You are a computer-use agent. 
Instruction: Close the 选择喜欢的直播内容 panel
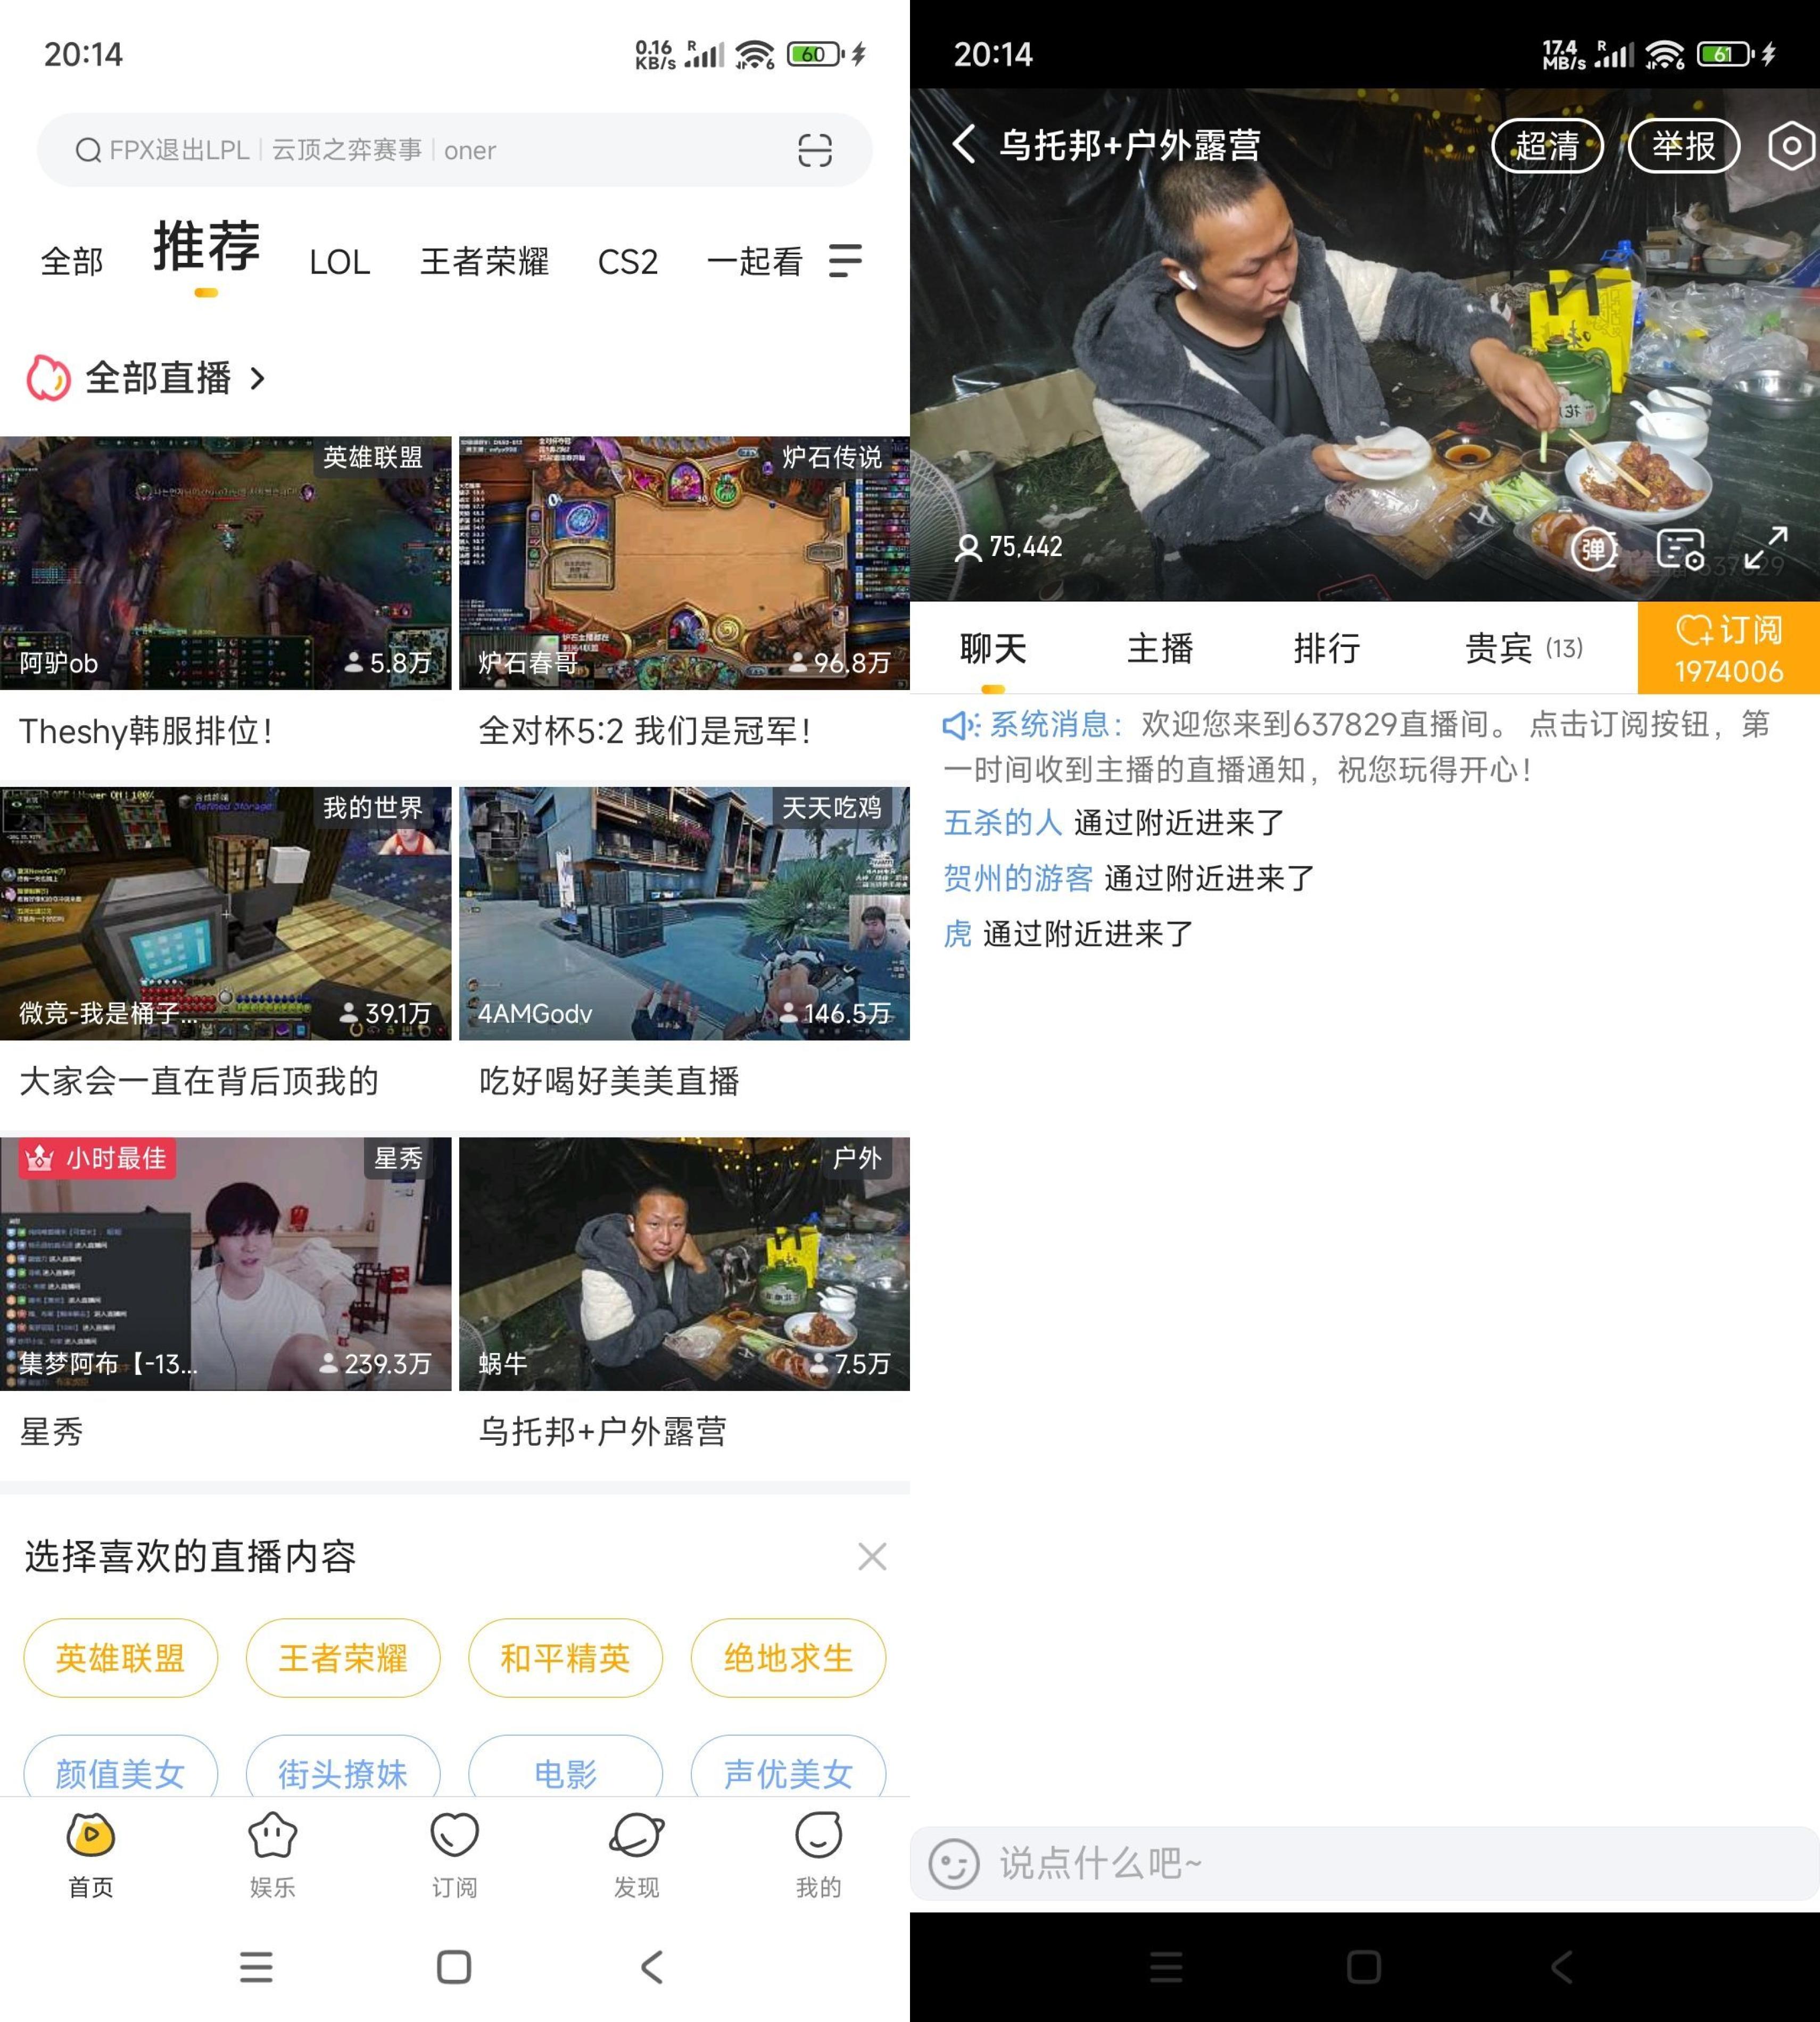point(872,1556)
